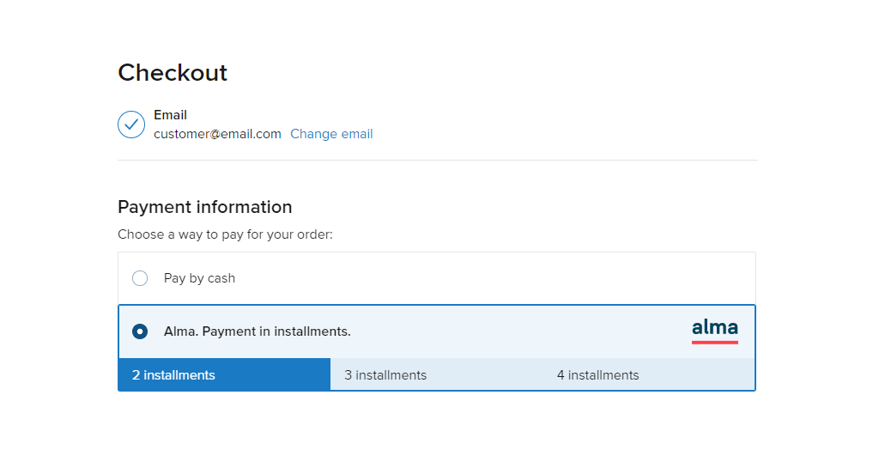Click the Checkout page heading
Screen dimensions: 879x462
173,72
